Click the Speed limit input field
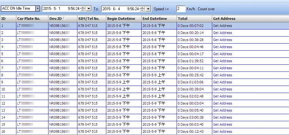The width and height of the screenshot is (289, 135). (x=181, y=9)
